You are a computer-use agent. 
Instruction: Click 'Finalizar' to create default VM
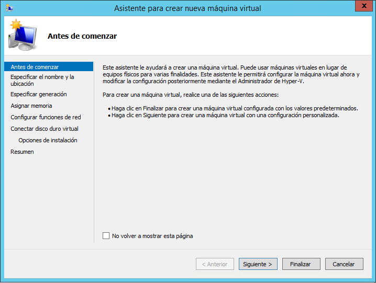(x=301, y=264)
